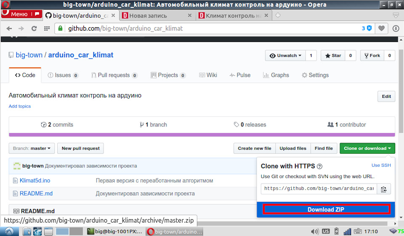Click the purple language bar
The width and height of the screenshot is (404, 236).
click(x=202, y=135)
